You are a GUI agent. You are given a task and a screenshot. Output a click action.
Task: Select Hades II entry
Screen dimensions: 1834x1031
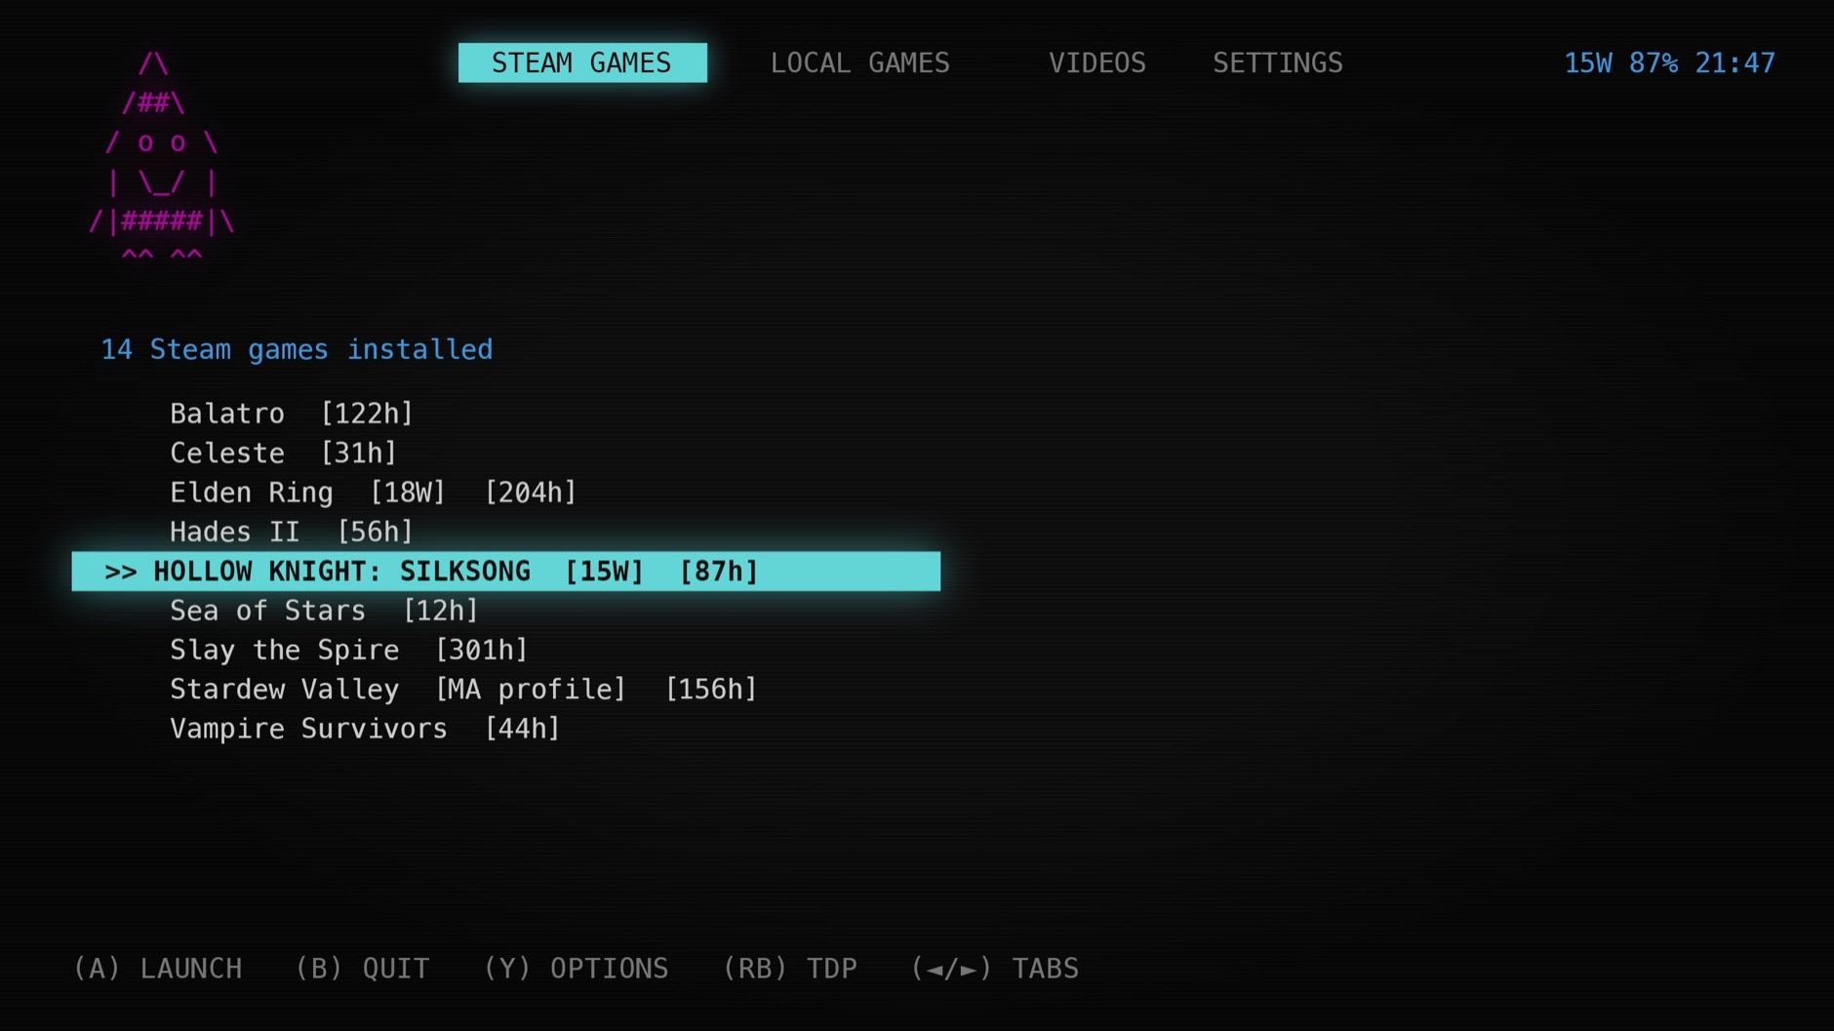292,532
